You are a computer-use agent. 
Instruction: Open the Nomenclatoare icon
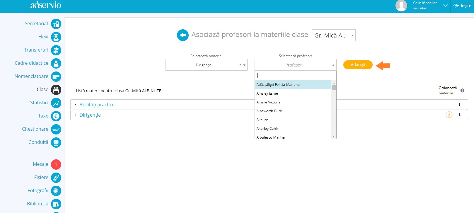(x=56, y=76)
